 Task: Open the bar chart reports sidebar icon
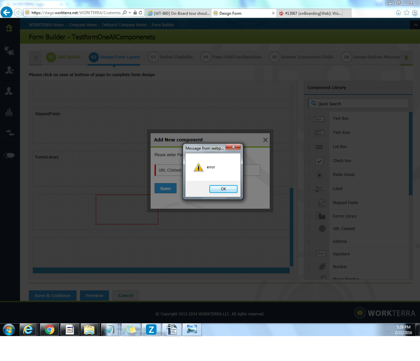point(9,112)
